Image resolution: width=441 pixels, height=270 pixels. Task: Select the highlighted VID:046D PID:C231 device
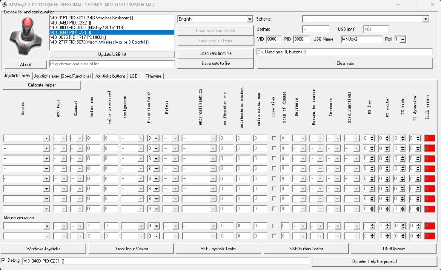click(x=112, y=32)
